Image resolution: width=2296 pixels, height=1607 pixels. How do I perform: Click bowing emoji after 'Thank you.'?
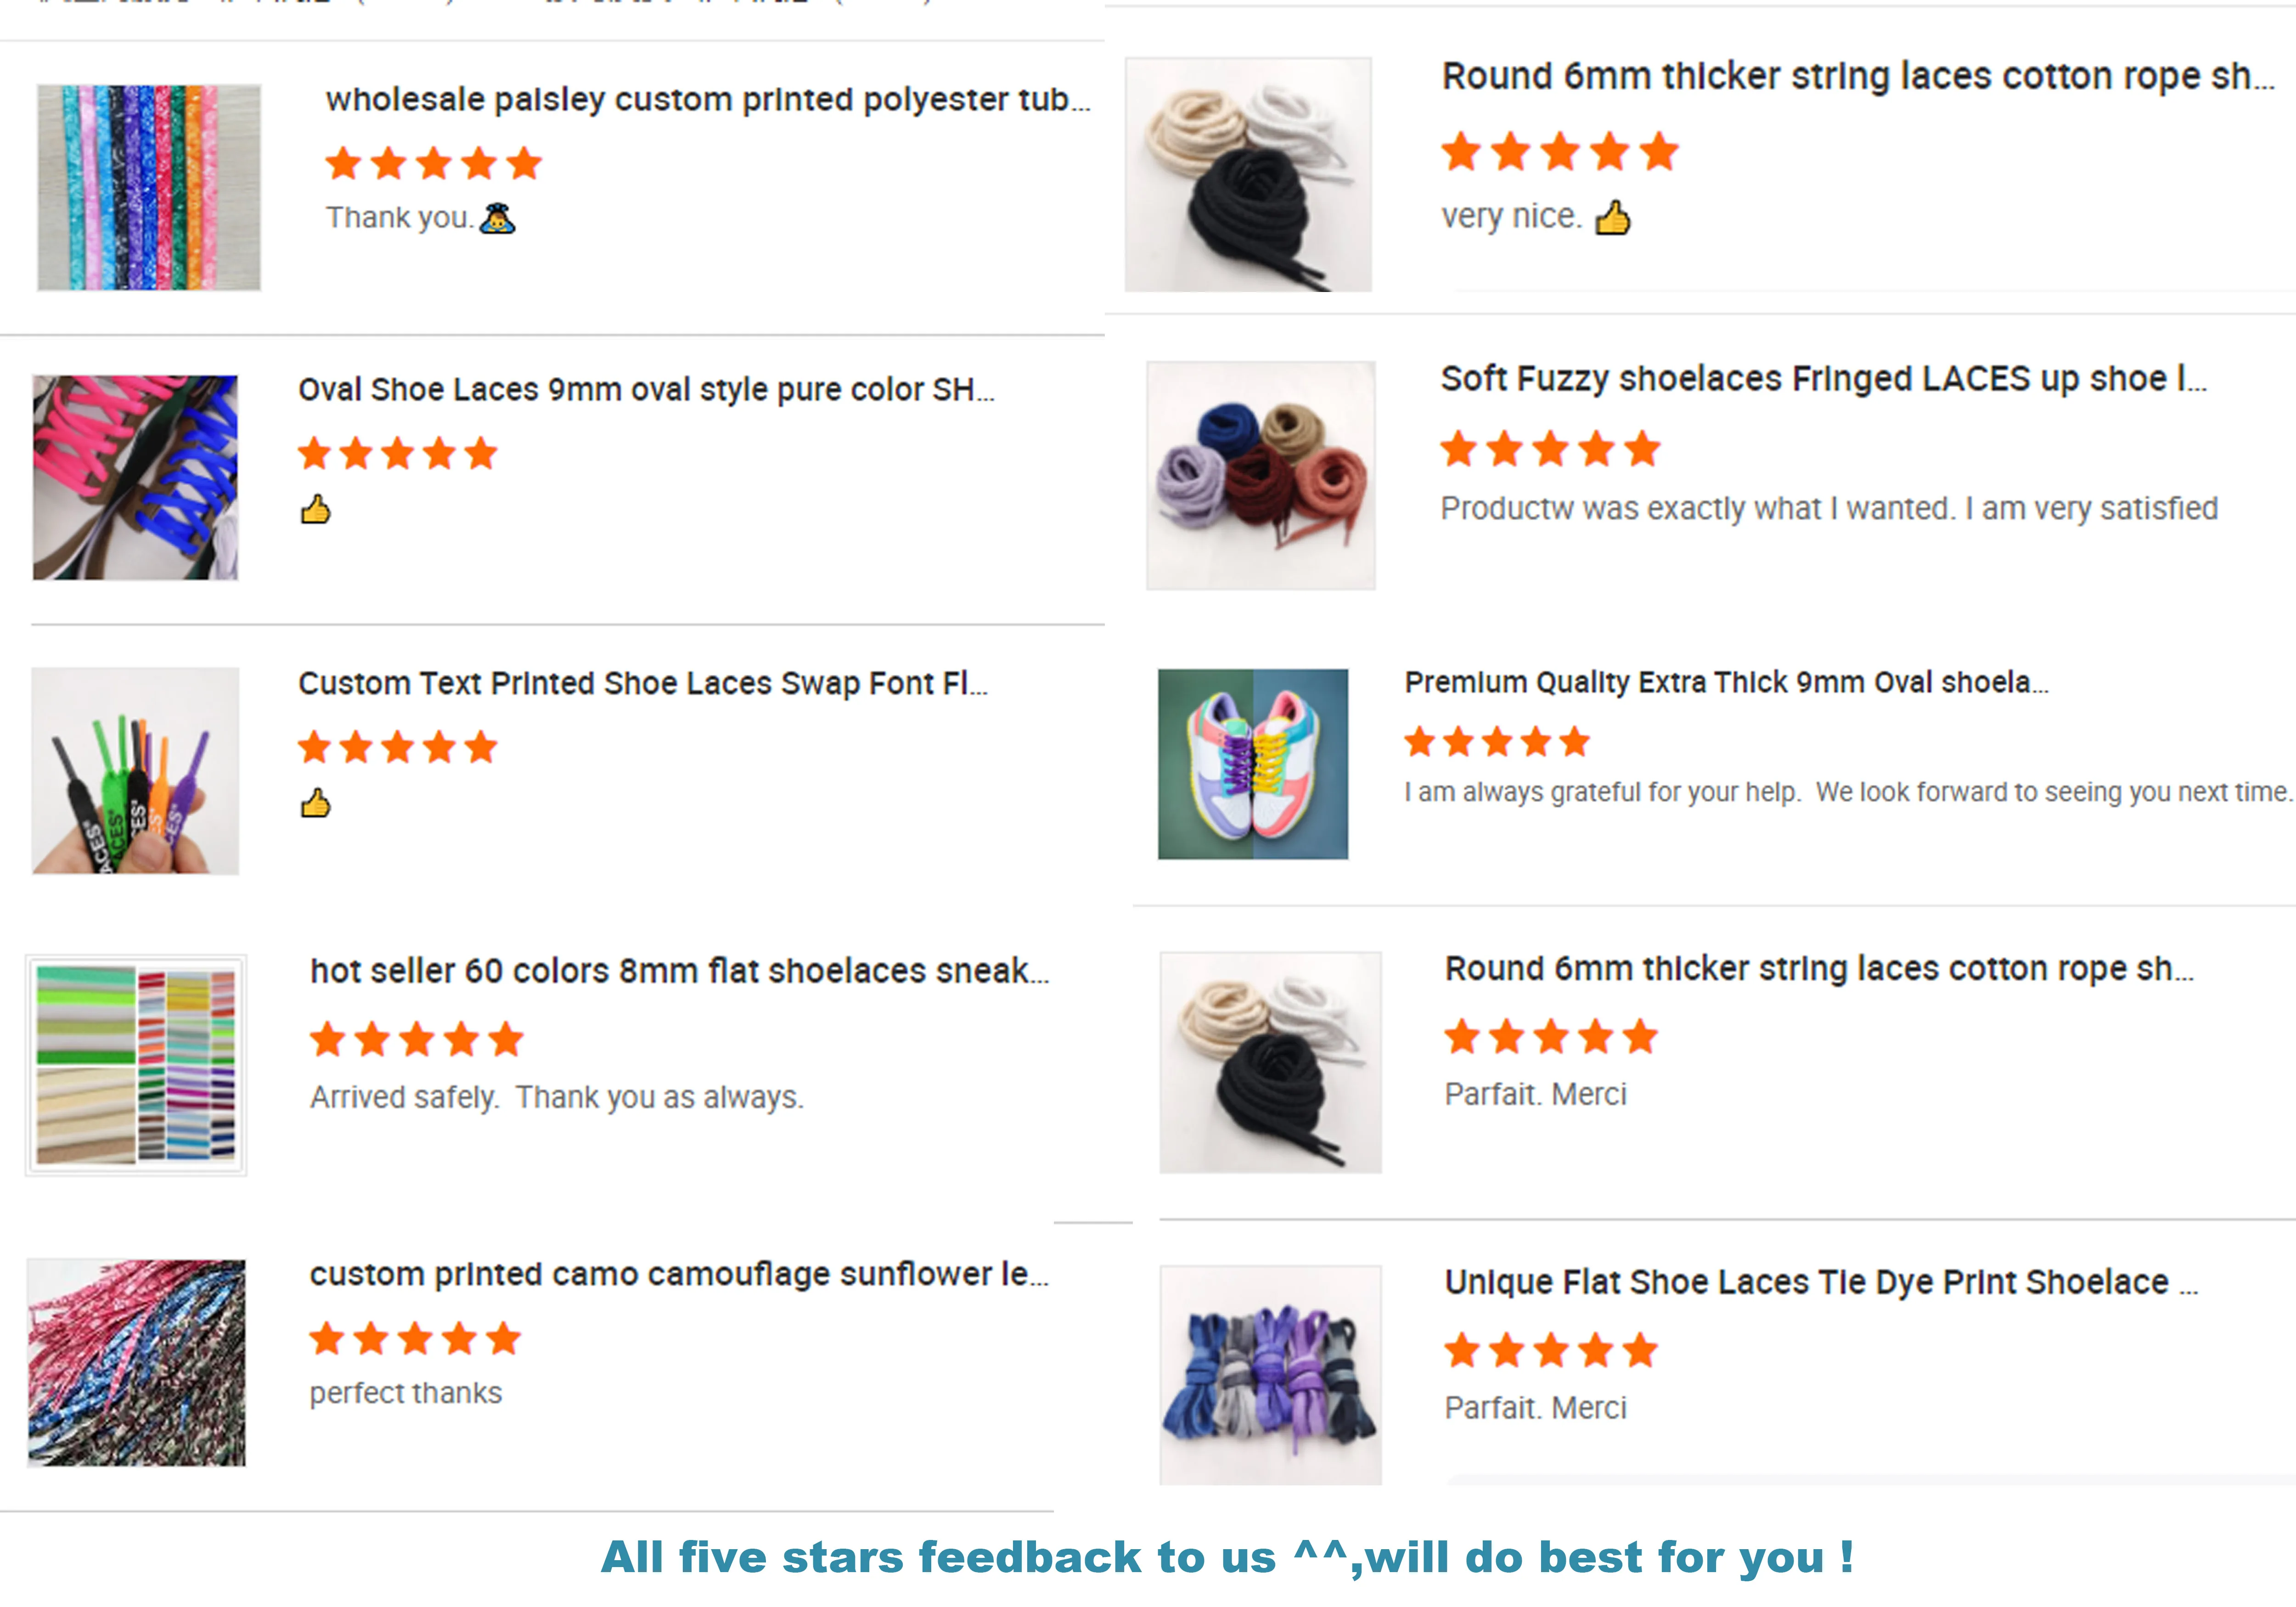(x=497, y=218)
